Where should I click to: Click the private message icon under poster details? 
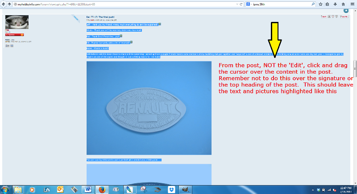tap(12, 46)
